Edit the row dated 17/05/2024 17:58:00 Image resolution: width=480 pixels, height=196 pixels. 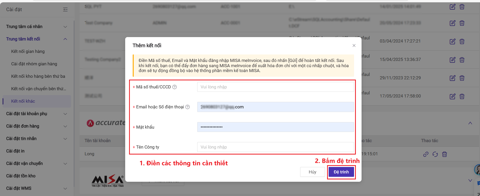[x=453, y=96]
